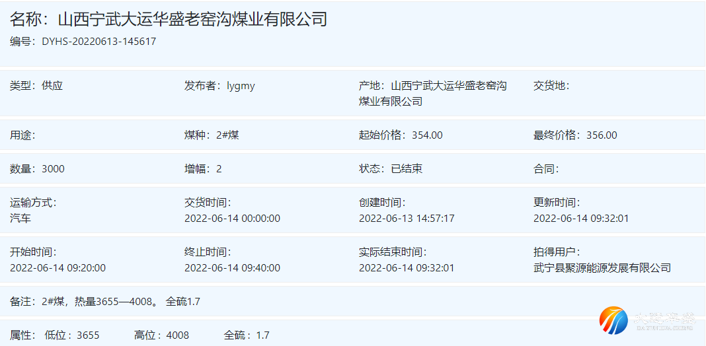The width and height of the screenshot is (706, 346).
Task: Click the creation time 2022-06-13 14:57:17
Action: [x=407, y=218]
